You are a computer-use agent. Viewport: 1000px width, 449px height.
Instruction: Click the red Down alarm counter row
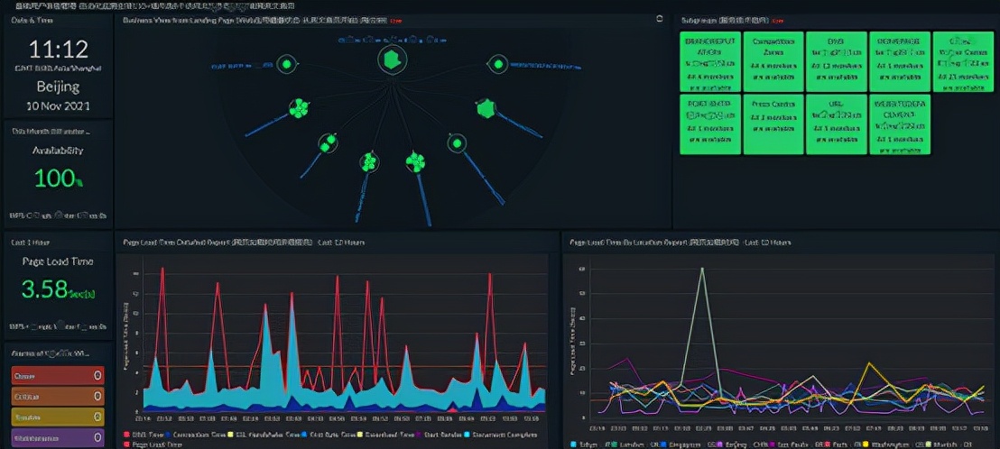pyautogui.click(x=58, y=376)
